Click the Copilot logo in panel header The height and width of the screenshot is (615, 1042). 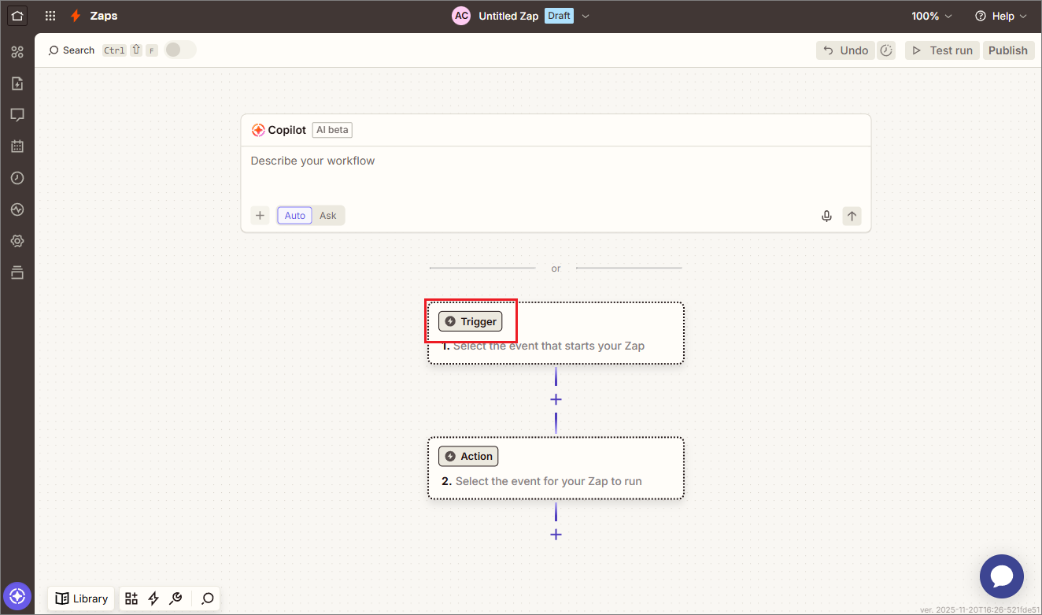tap(258, 130)
